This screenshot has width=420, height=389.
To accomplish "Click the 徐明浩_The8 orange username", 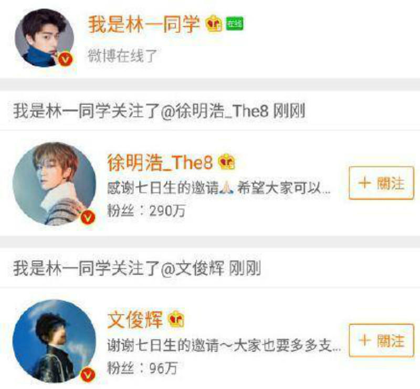I will pos(160,162).
